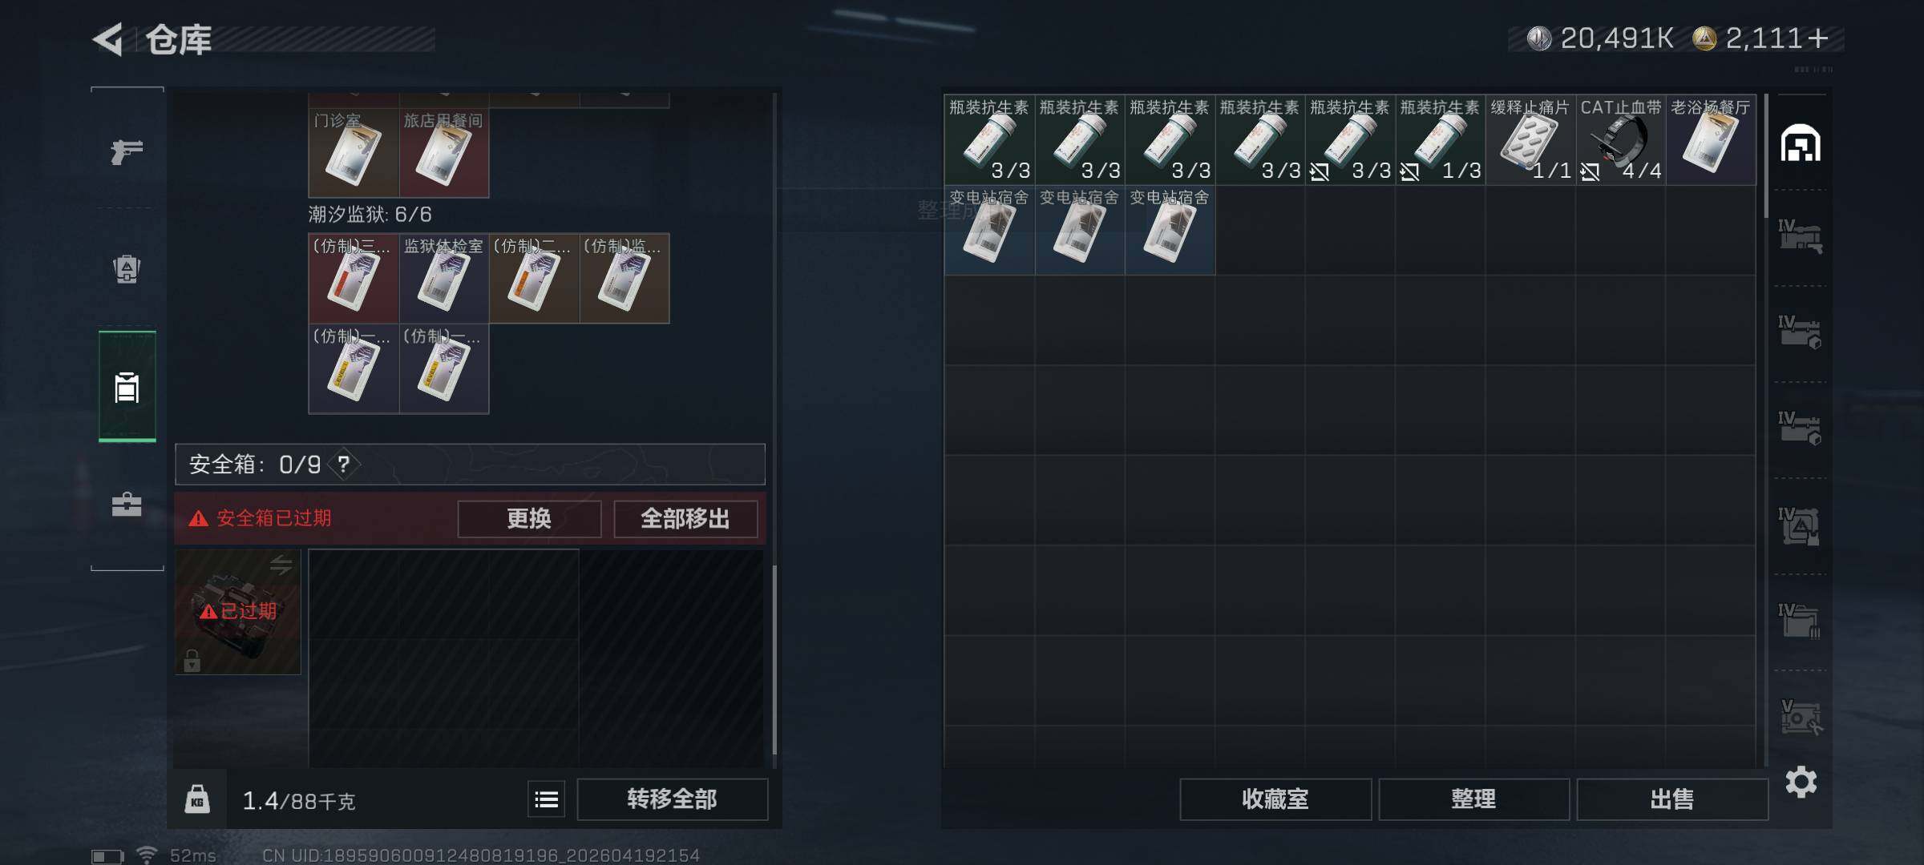1924x865 pixels.
Task: Click the 出售 sell button
Action: [1672, 799]
